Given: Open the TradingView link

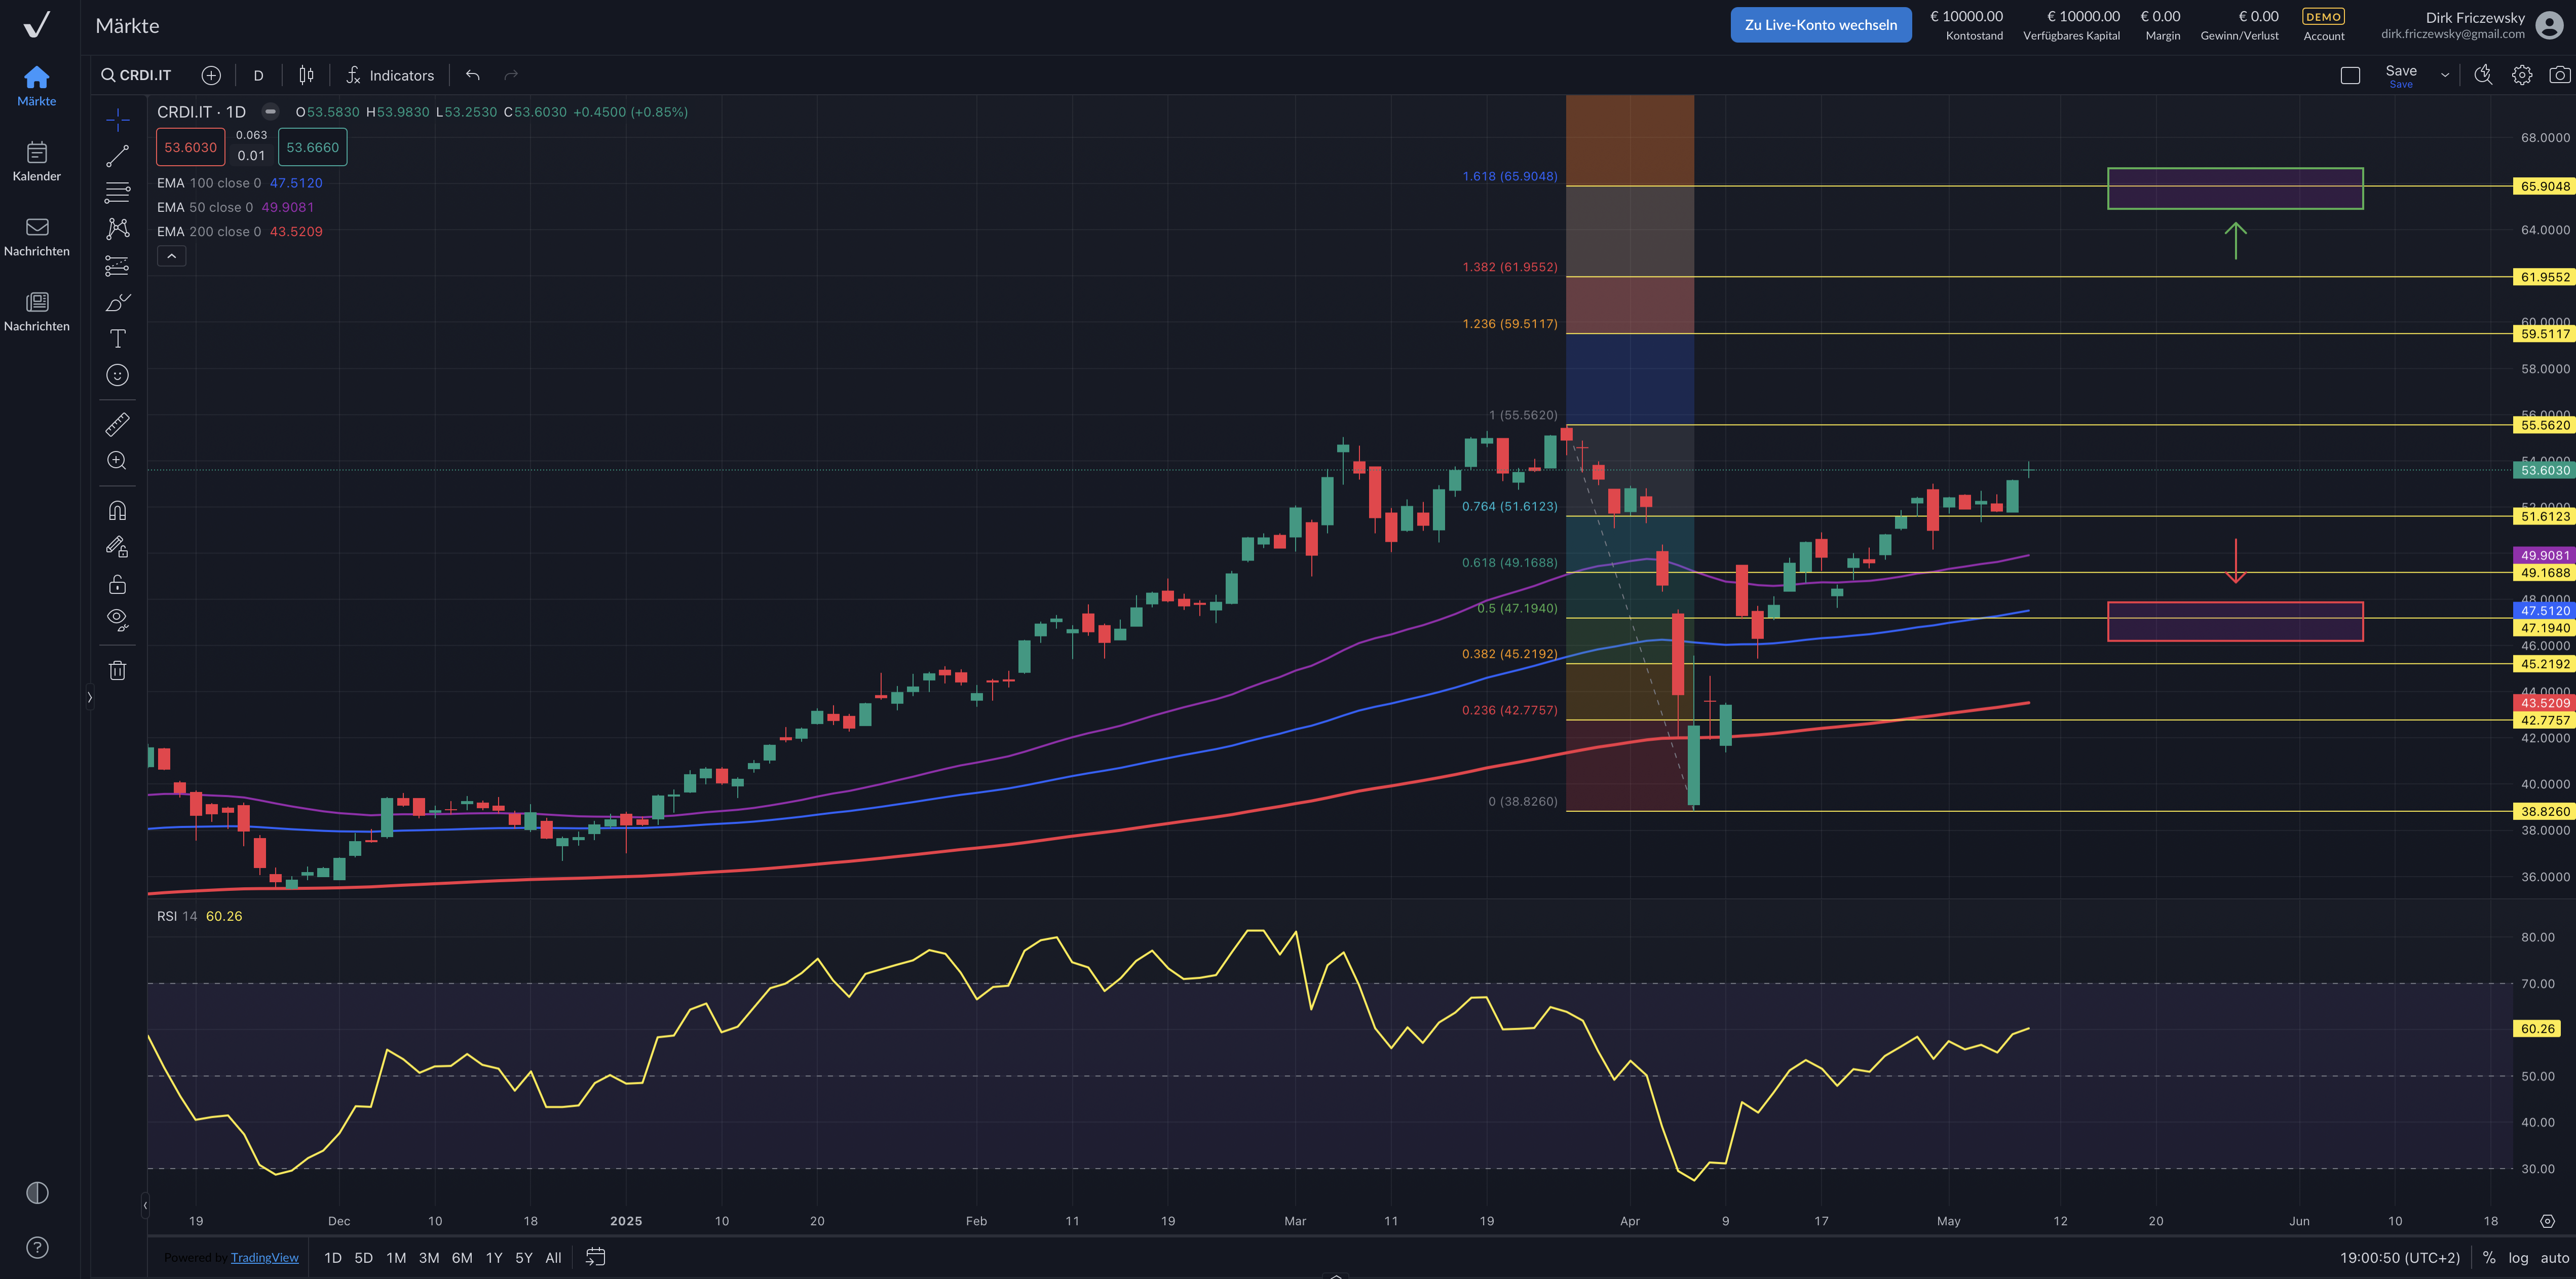Looking at the screenshot, I should click(264, 1258).
